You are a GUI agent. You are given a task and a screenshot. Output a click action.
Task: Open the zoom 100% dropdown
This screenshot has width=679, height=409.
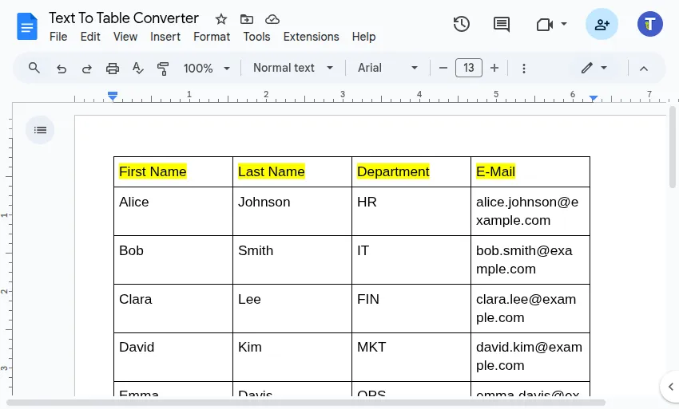(206, 69)
